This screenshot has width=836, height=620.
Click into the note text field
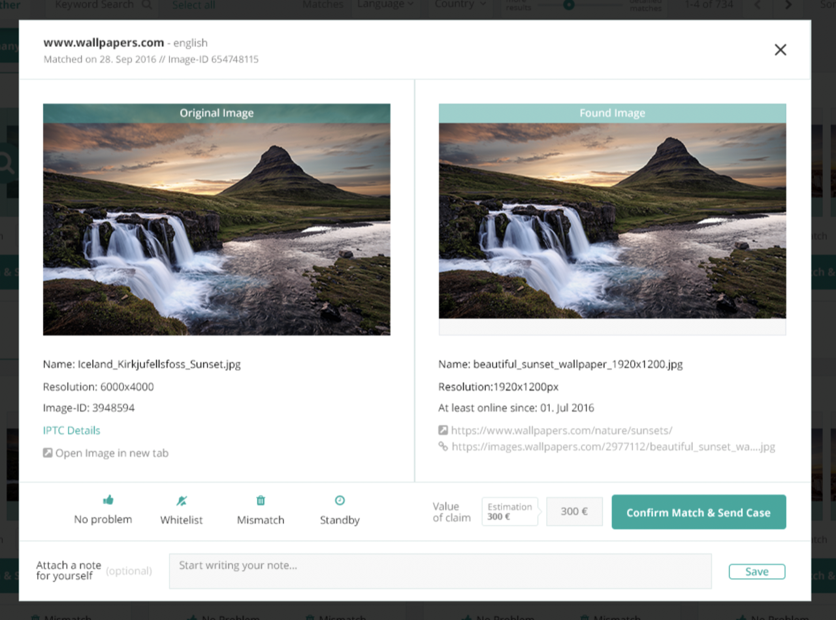pos(440,571)
